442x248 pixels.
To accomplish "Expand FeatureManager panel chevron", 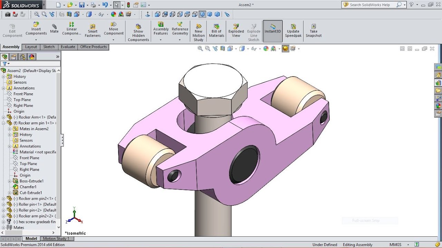I will coord(58,57).
